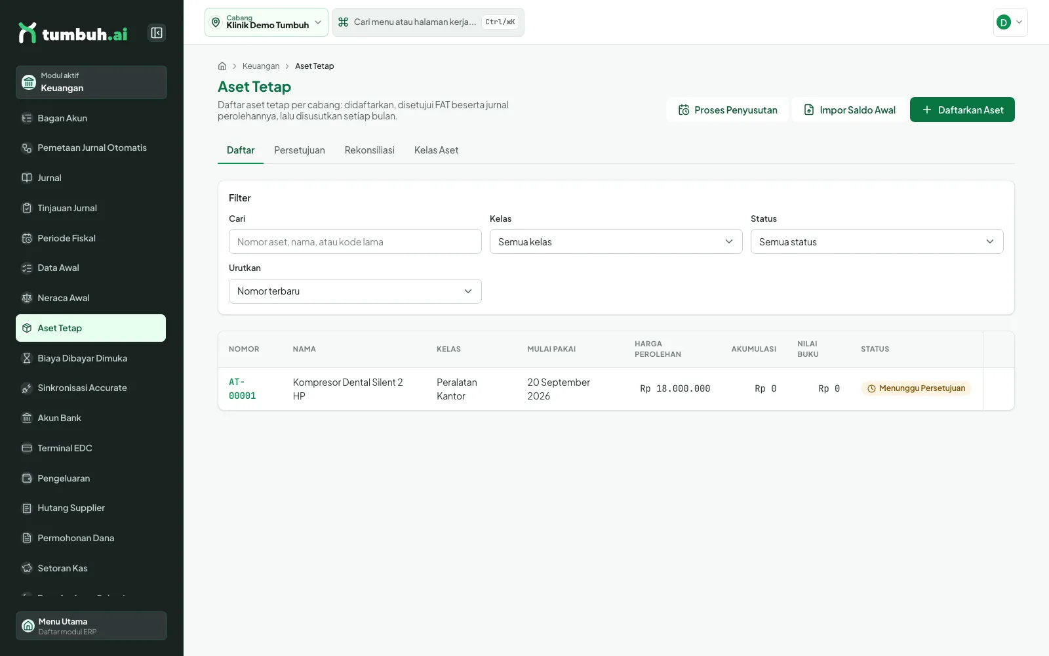Screen dimensions: 1049x656
Task: Open the Modul aktif Keuangan switcher
Action: pos(91,82)
